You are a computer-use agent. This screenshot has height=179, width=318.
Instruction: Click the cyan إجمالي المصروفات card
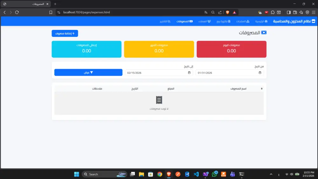click(86, 49)
